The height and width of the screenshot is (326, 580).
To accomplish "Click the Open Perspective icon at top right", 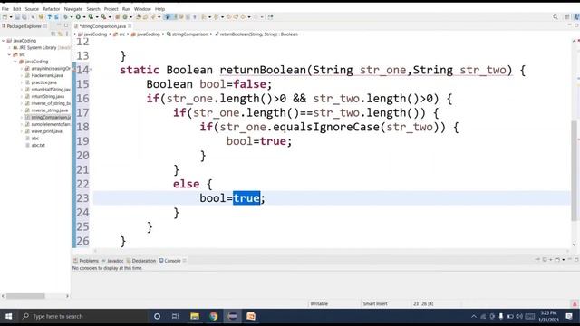I will [567, 17].
